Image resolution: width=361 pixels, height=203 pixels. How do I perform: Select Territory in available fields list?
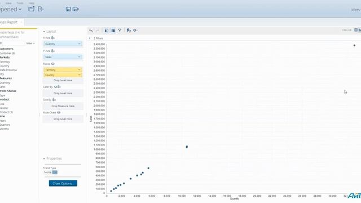5,62
